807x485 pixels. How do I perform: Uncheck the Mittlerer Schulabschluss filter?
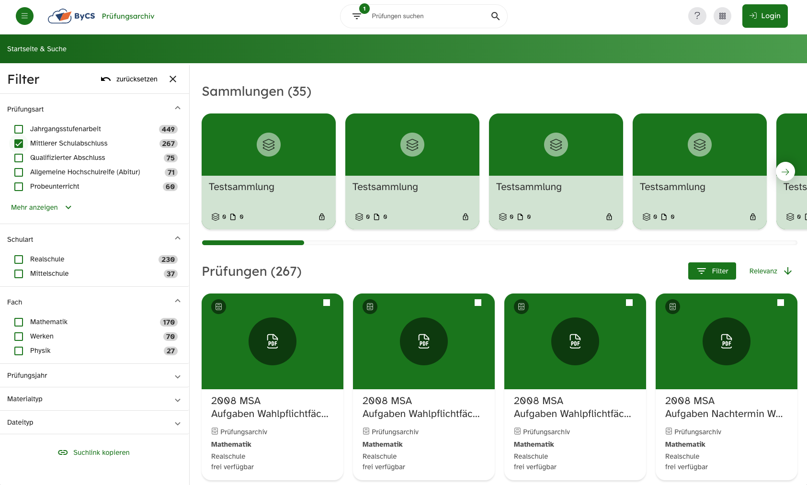pyautogui.click(x=19, y=144)
